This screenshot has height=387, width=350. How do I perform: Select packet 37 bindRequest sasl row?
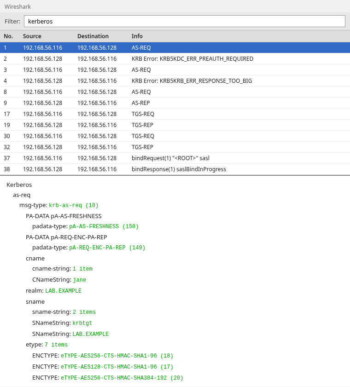[x=175, y=158]
